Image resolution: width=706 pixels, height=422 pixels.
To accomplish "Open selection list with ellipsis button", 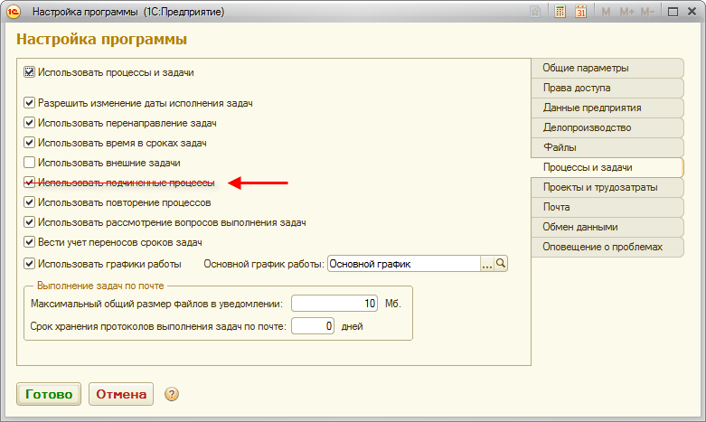I will (x=486, y=264).
